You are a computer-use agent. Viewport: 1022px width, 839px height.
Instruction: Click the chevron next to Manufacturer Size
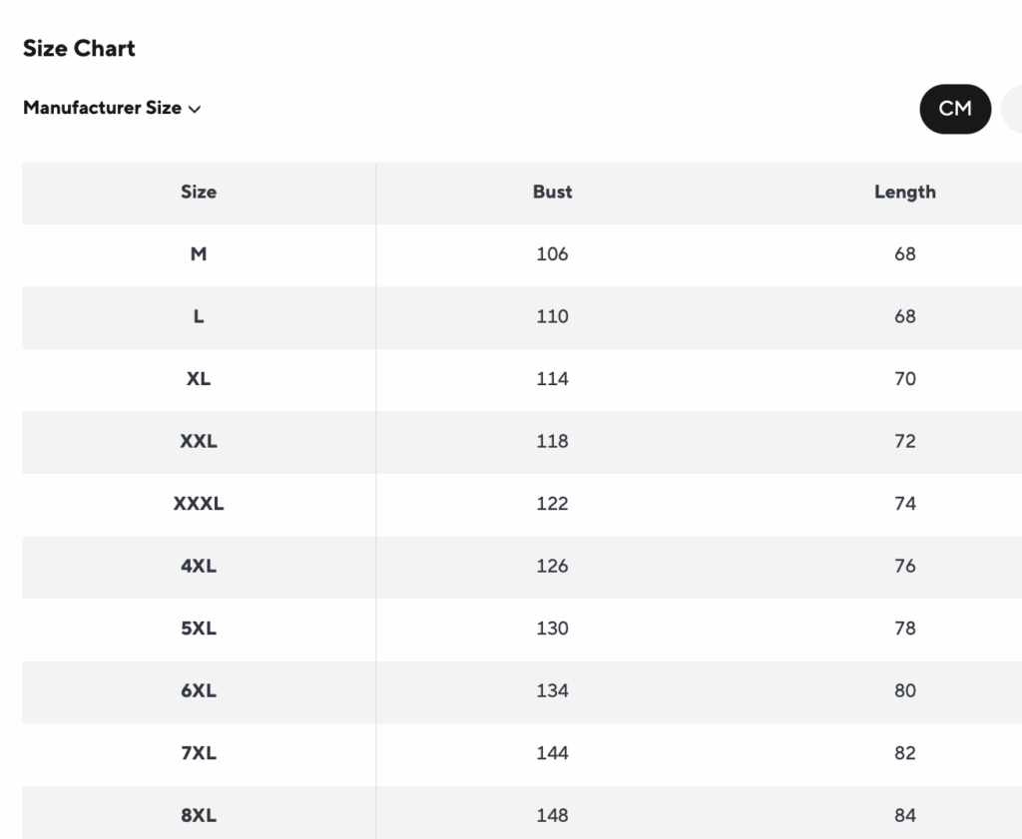coord(195,109)
